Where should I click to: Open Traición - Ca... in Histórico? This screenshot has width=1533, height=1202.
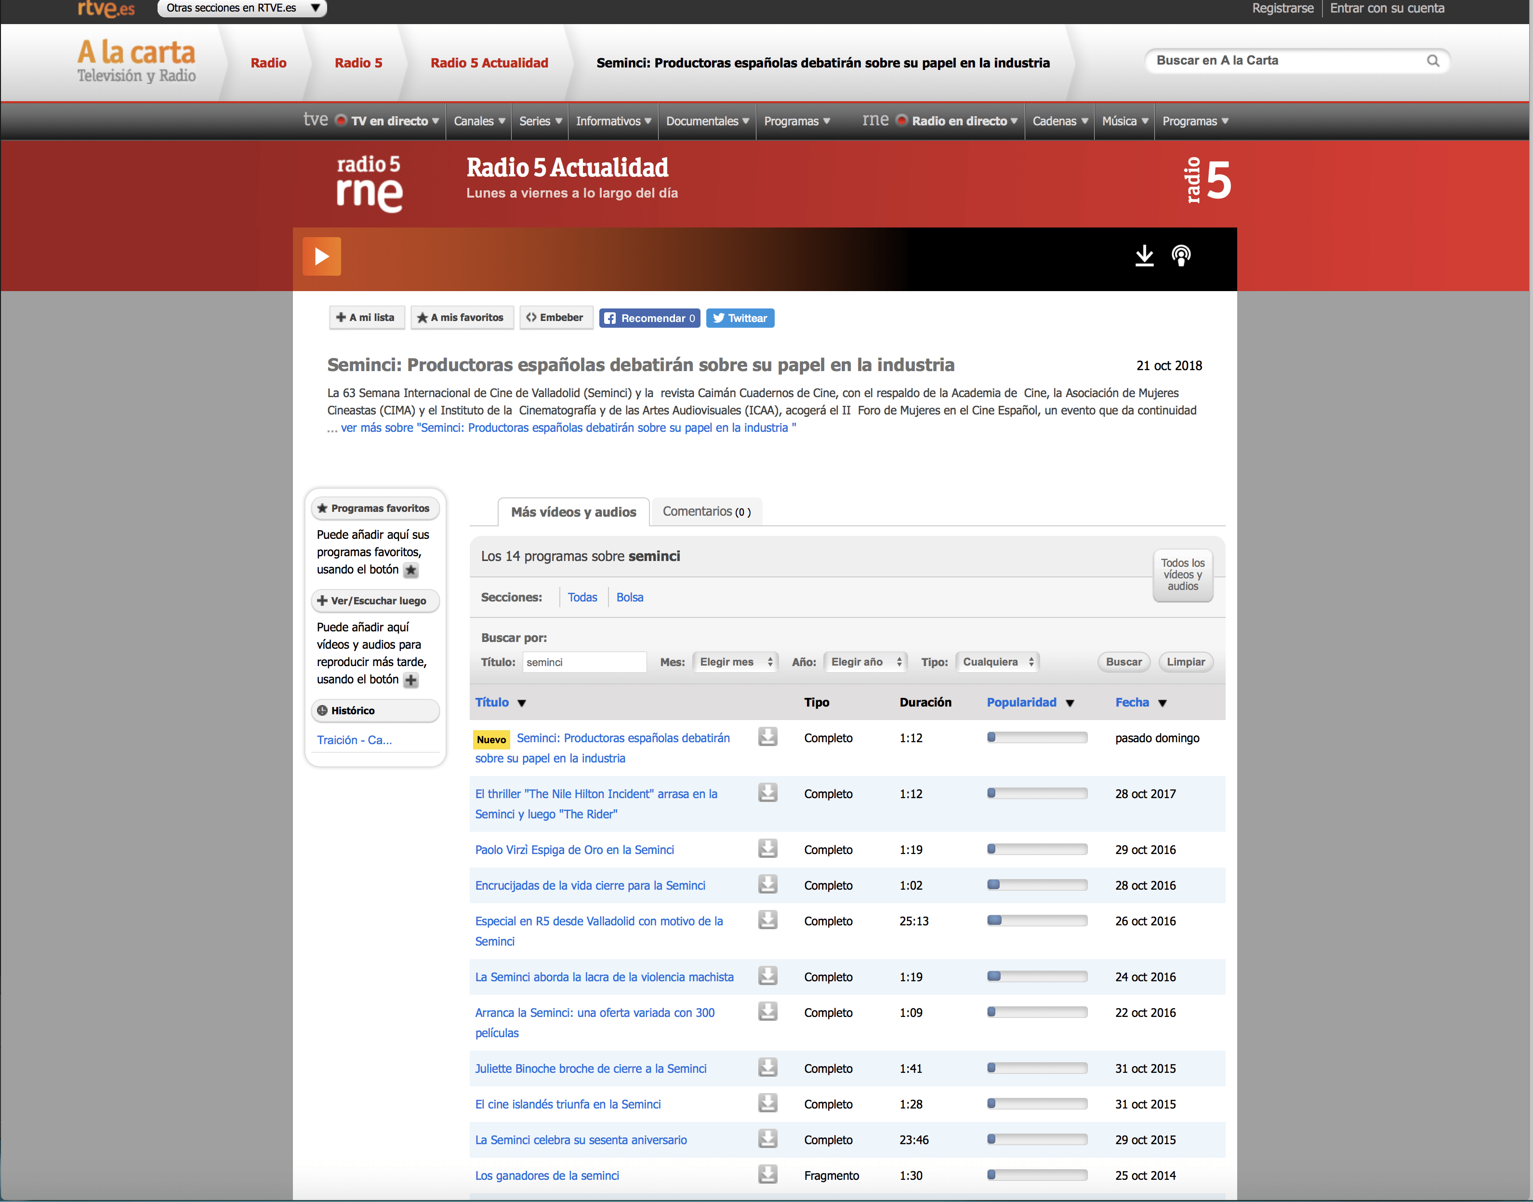[x=355, y=740]
